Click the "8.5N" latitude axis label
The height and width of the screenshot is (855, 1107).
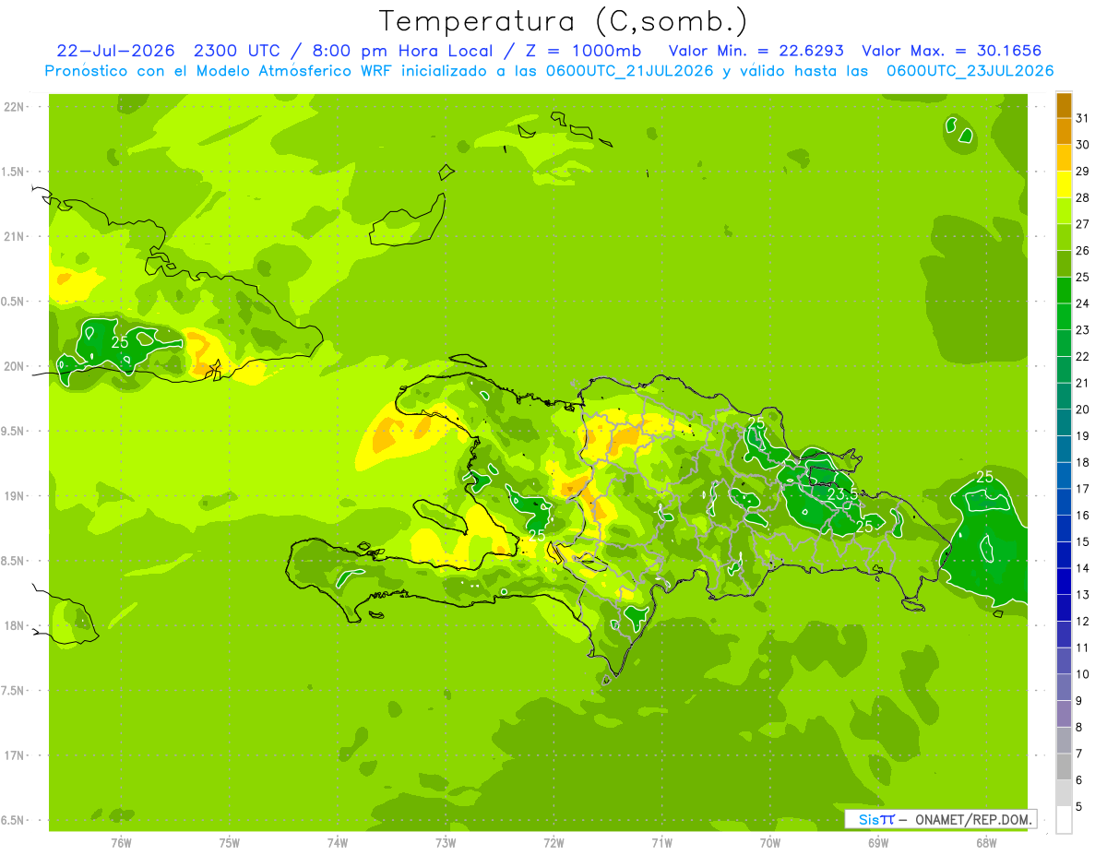pyautogui.click(x=14, y=561)
